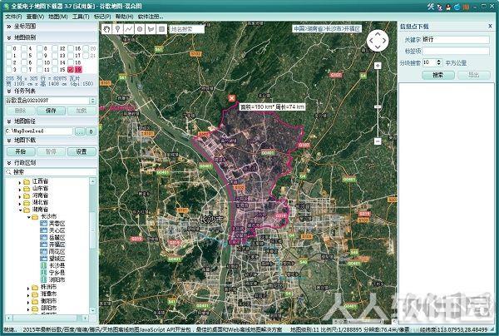Click the tools icon in the title bar
The image size is (499, 336).
(x=431, y=7)
